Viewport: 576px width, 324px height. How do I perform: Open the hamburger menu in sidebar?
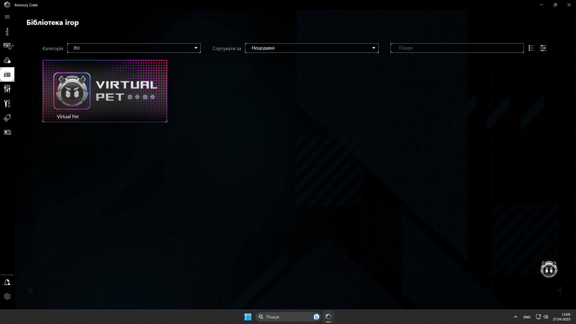pyautogui.click(x=7, y=17)
